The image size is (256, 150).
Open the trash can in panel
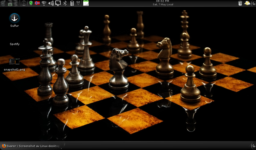(x=240, y=3)
